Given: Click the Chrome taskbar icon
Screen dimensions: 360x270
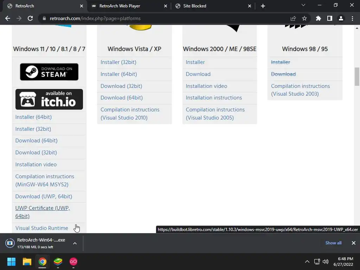Looking at the screenshot, I should point(42,262).
